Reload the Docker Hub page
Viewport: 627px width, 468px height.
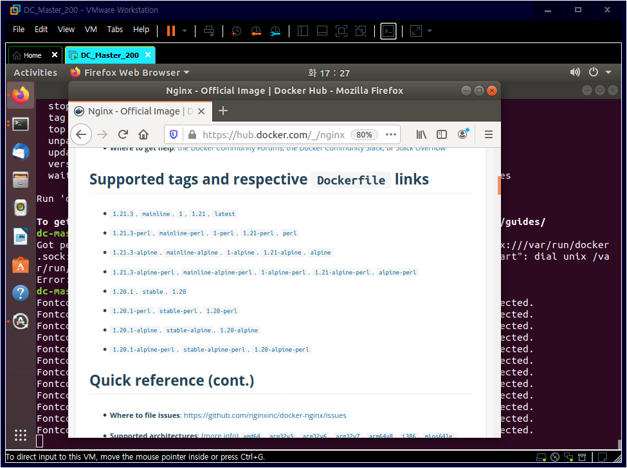(123, 135)
